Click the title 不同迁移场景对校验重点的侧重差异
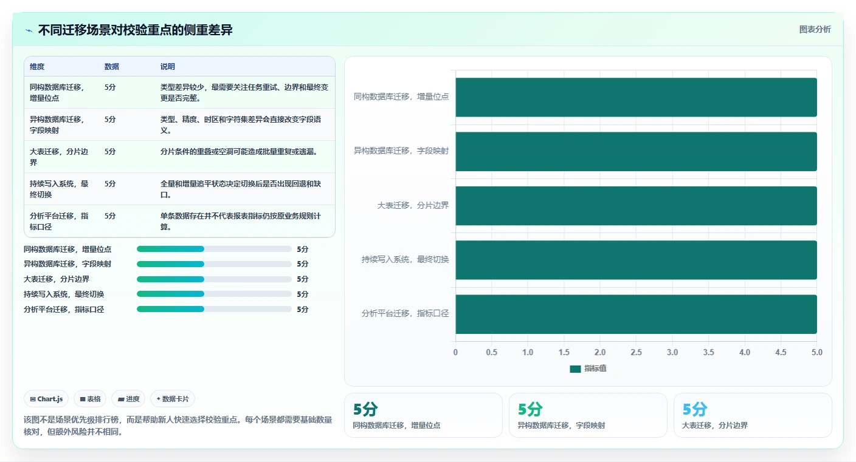Viewport: 856px width, 462px height. pyautogui.click(x=136, y=30)
